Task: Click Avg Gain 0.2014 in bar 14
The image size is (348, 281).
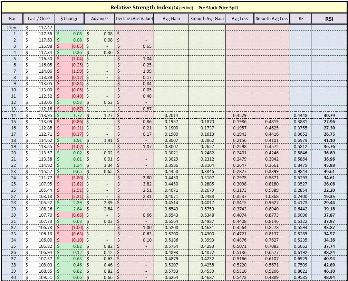Action: [171, 116]
